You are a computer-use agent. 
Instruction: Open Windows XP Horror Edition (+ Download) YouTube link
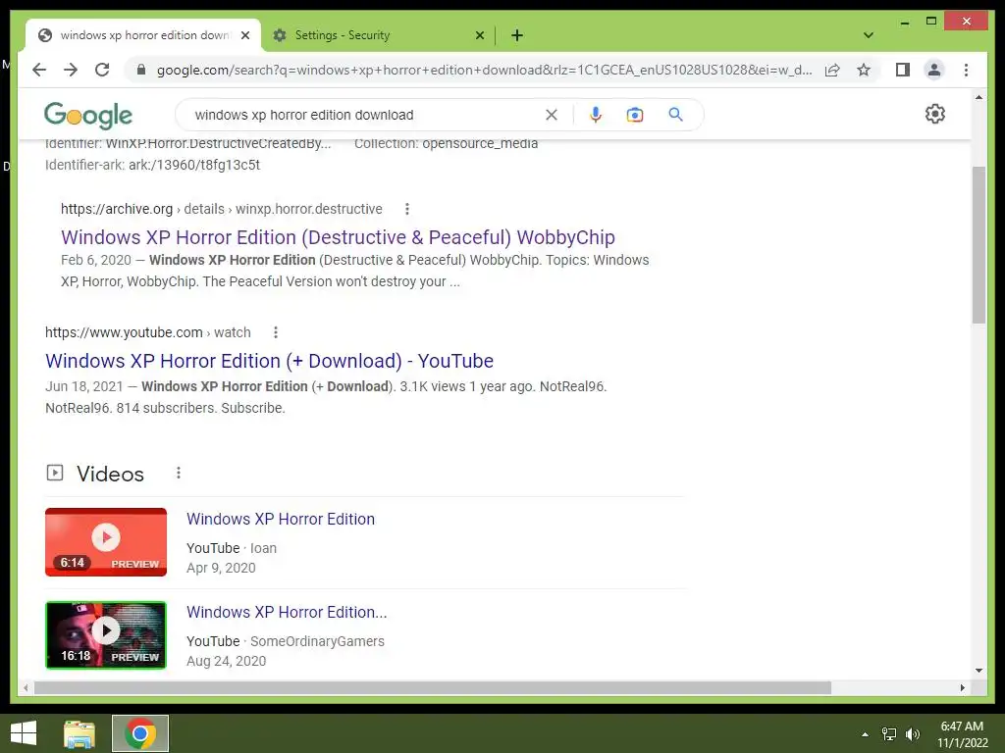pyautogui.click(x=269, y=361)
